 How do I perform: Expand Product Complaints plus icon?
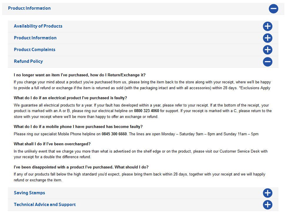point(268,50)
